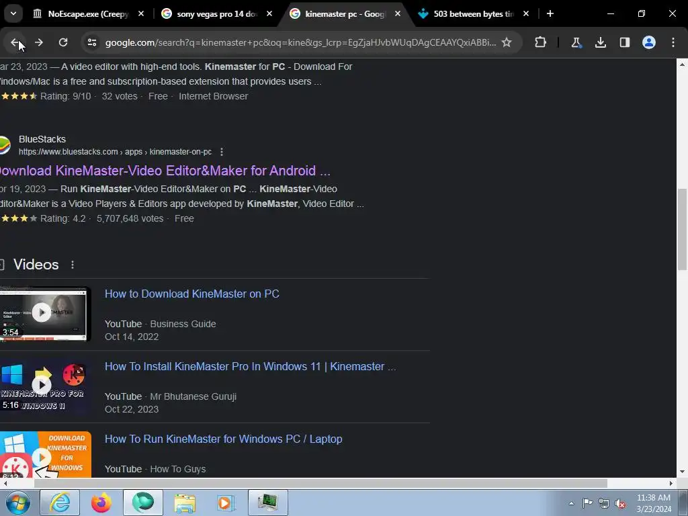This screenshot has height=516, width=688.
Task: Bookmark this page with the star icon
Action: 507,42
